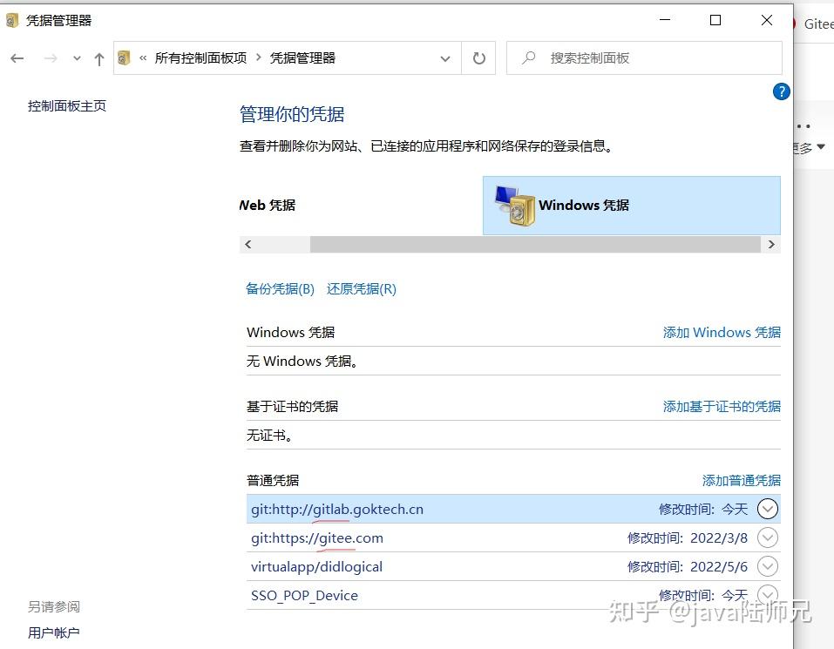This screenshot has width=834, height=649.
Task: Click the 添加 Windows 凭据 link
Action: [x=722, y=332]
